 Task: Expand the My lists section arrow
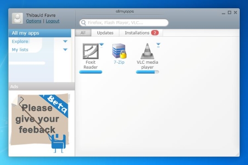click(65, 49)
